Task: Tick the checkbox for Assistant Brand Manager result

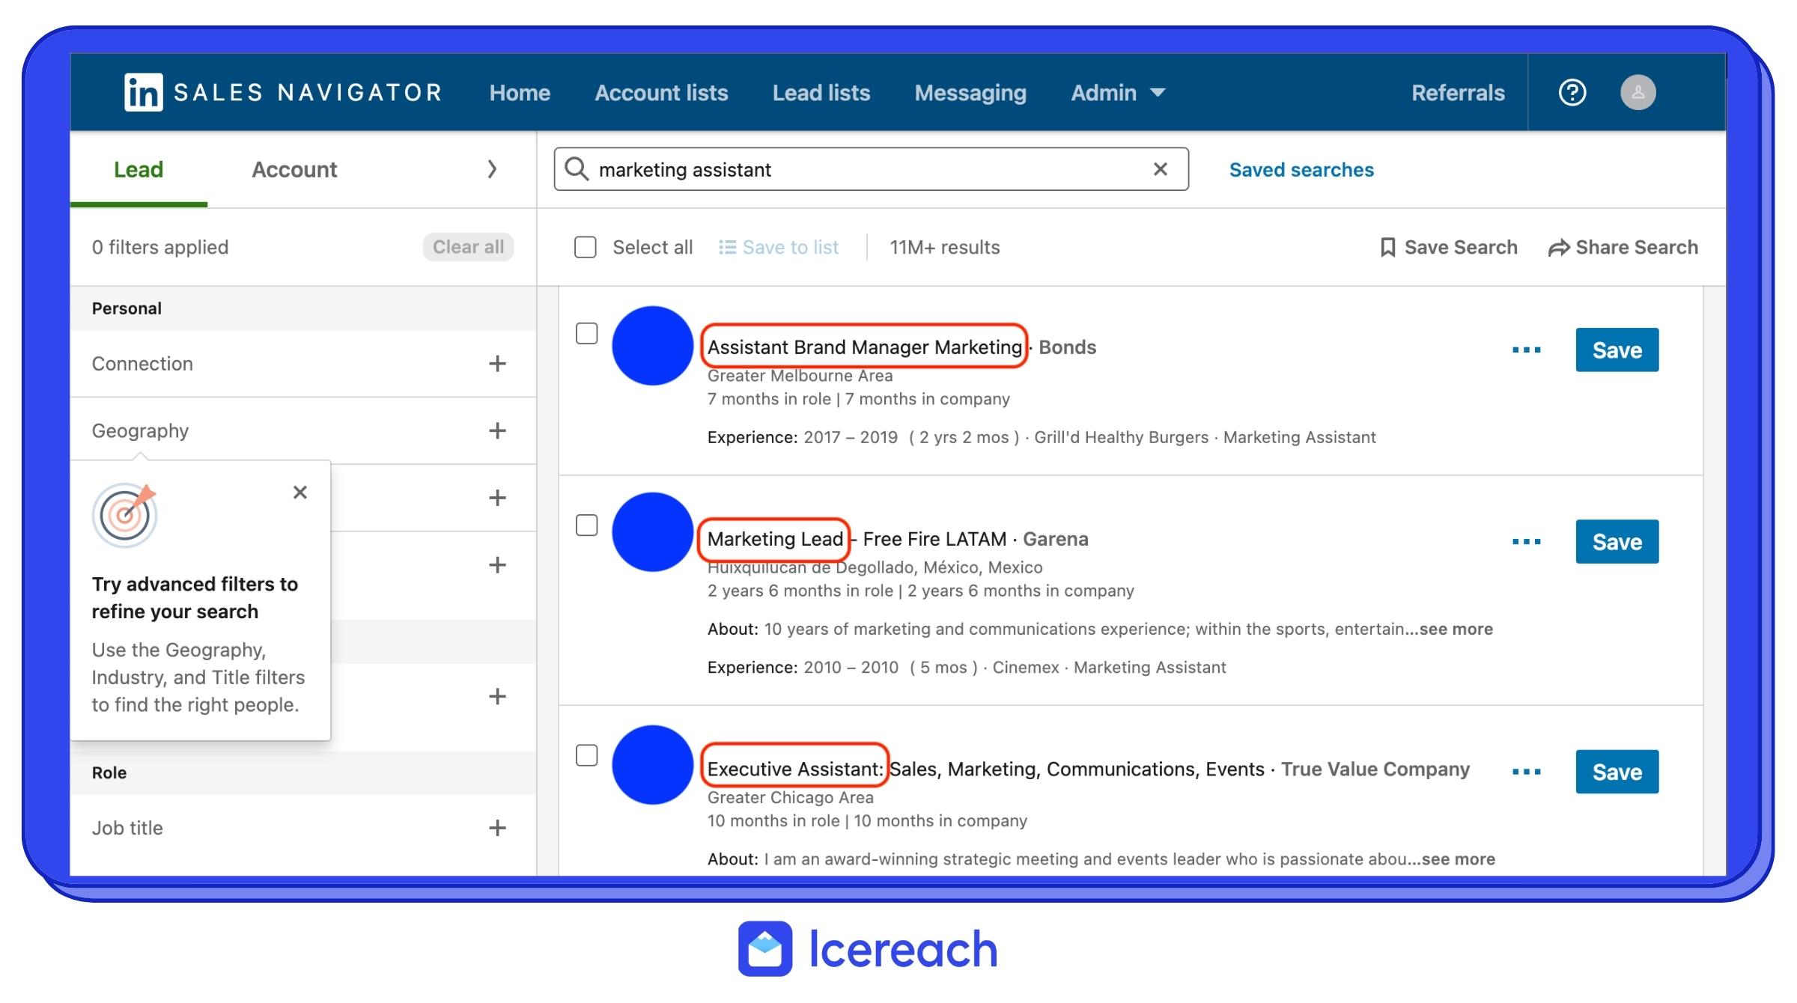Action: [586, 334]
